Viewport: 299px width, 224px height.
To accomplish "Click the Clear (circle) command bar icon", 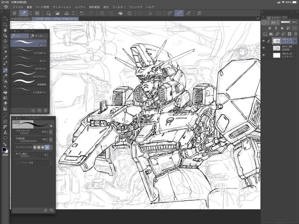I will click(x=102, y=13).
